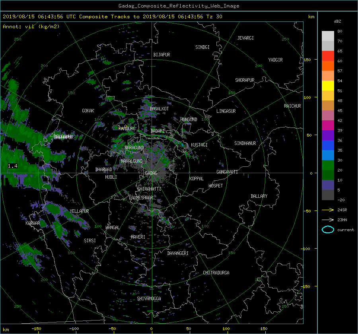Select the green 20-30 dBZ color swatch
This screenshot has width=358, height=334.
coord(328,165)
